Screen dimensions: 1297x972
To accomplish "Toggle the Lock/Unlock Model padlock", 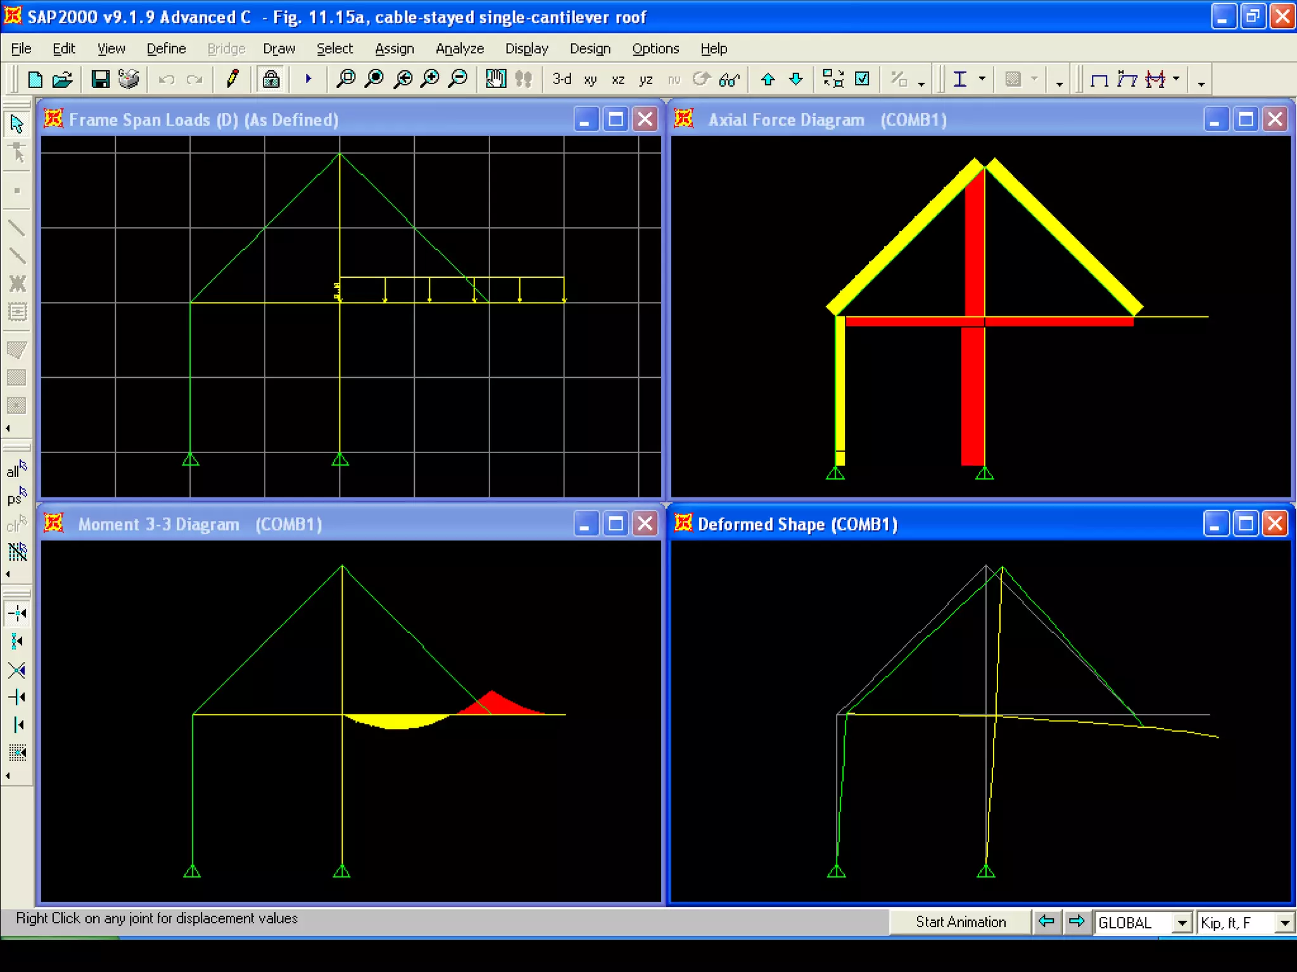I will tap(271, 79).
